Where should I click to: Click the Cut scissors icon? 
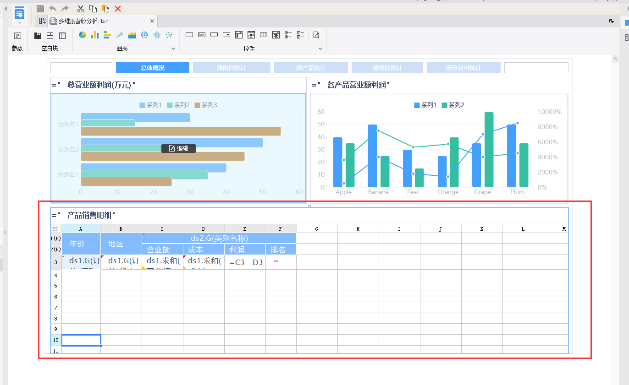81,9
